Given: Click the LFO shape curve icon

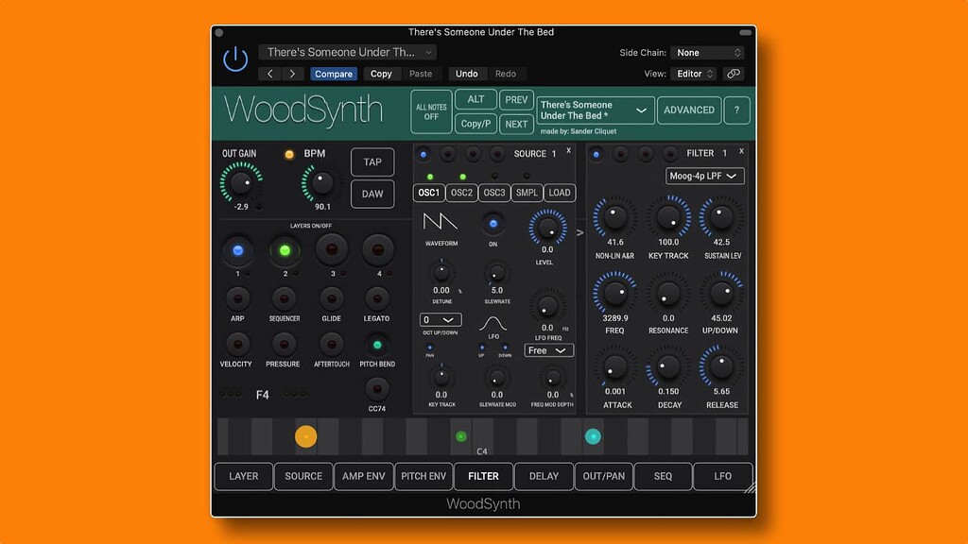Looking at the screenshot, I should point(493,324).
